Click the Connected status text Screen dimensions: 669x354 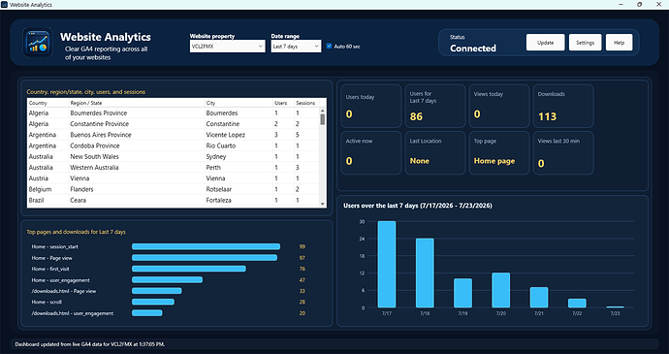click(473, 48)
